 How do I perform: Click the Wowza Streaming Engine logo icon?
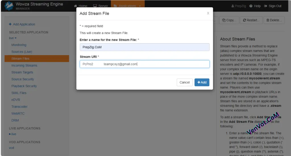9,6
